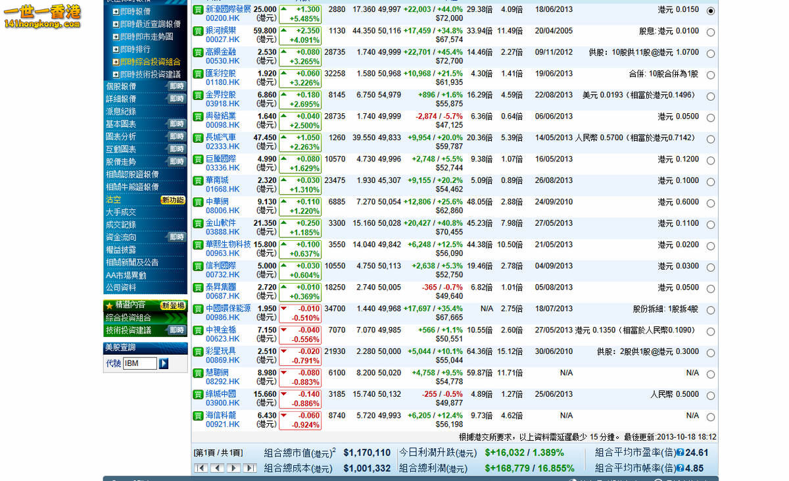Select radio button for 海信科龍 row
789x481 pixels.
(x=711, y=417)
